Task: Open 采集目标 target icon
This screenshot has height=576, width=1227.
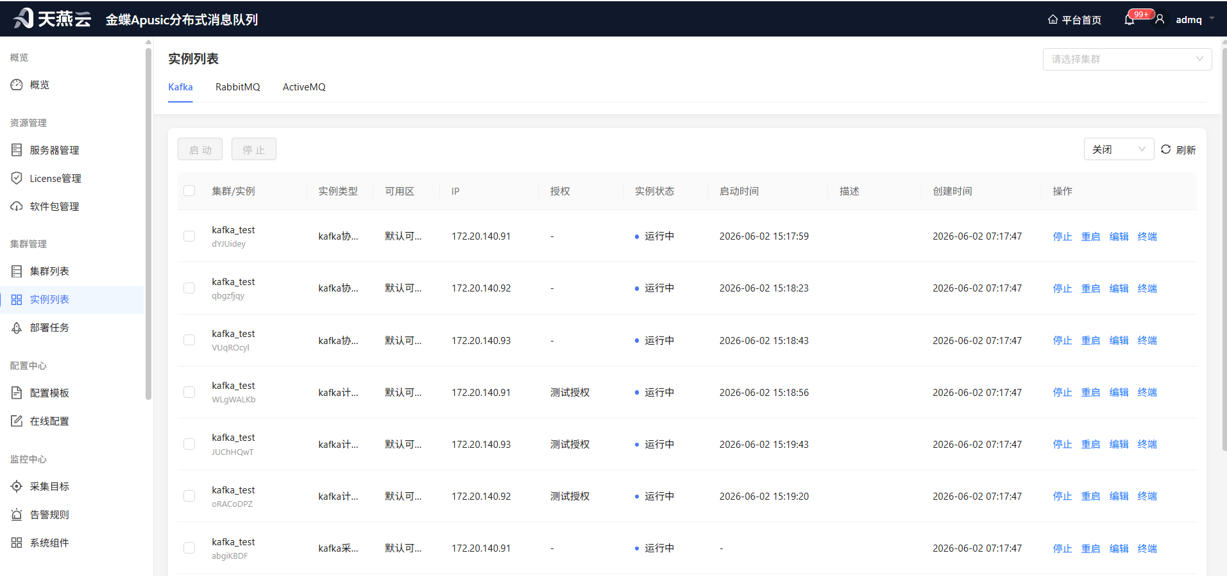Action: coord(17,486)
